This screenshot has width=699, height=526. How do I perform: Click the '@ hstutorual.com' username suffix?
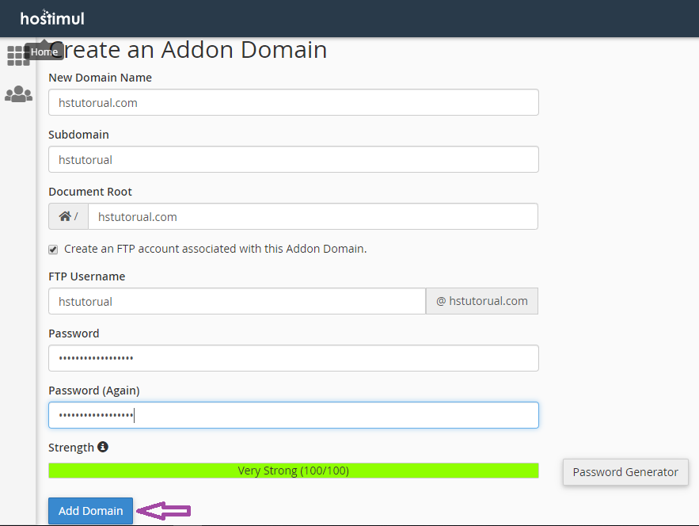(482, 301)
